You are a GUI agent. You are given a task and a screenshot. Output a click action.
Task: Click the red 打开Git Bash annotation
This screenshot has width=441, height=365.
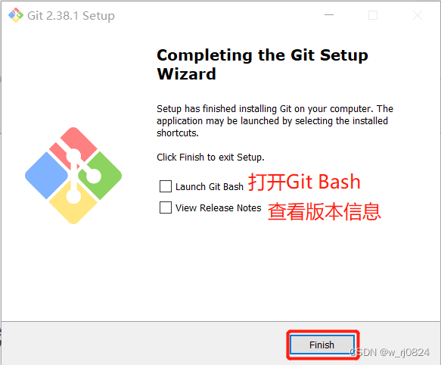[304, 182]
